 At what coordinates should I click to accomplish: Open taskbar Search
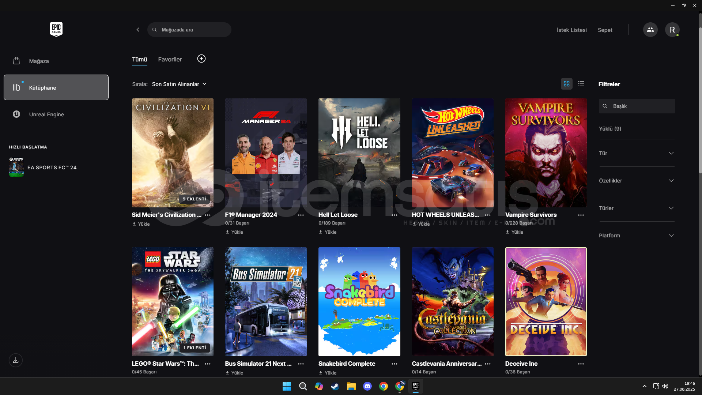(x=303, y=386)
